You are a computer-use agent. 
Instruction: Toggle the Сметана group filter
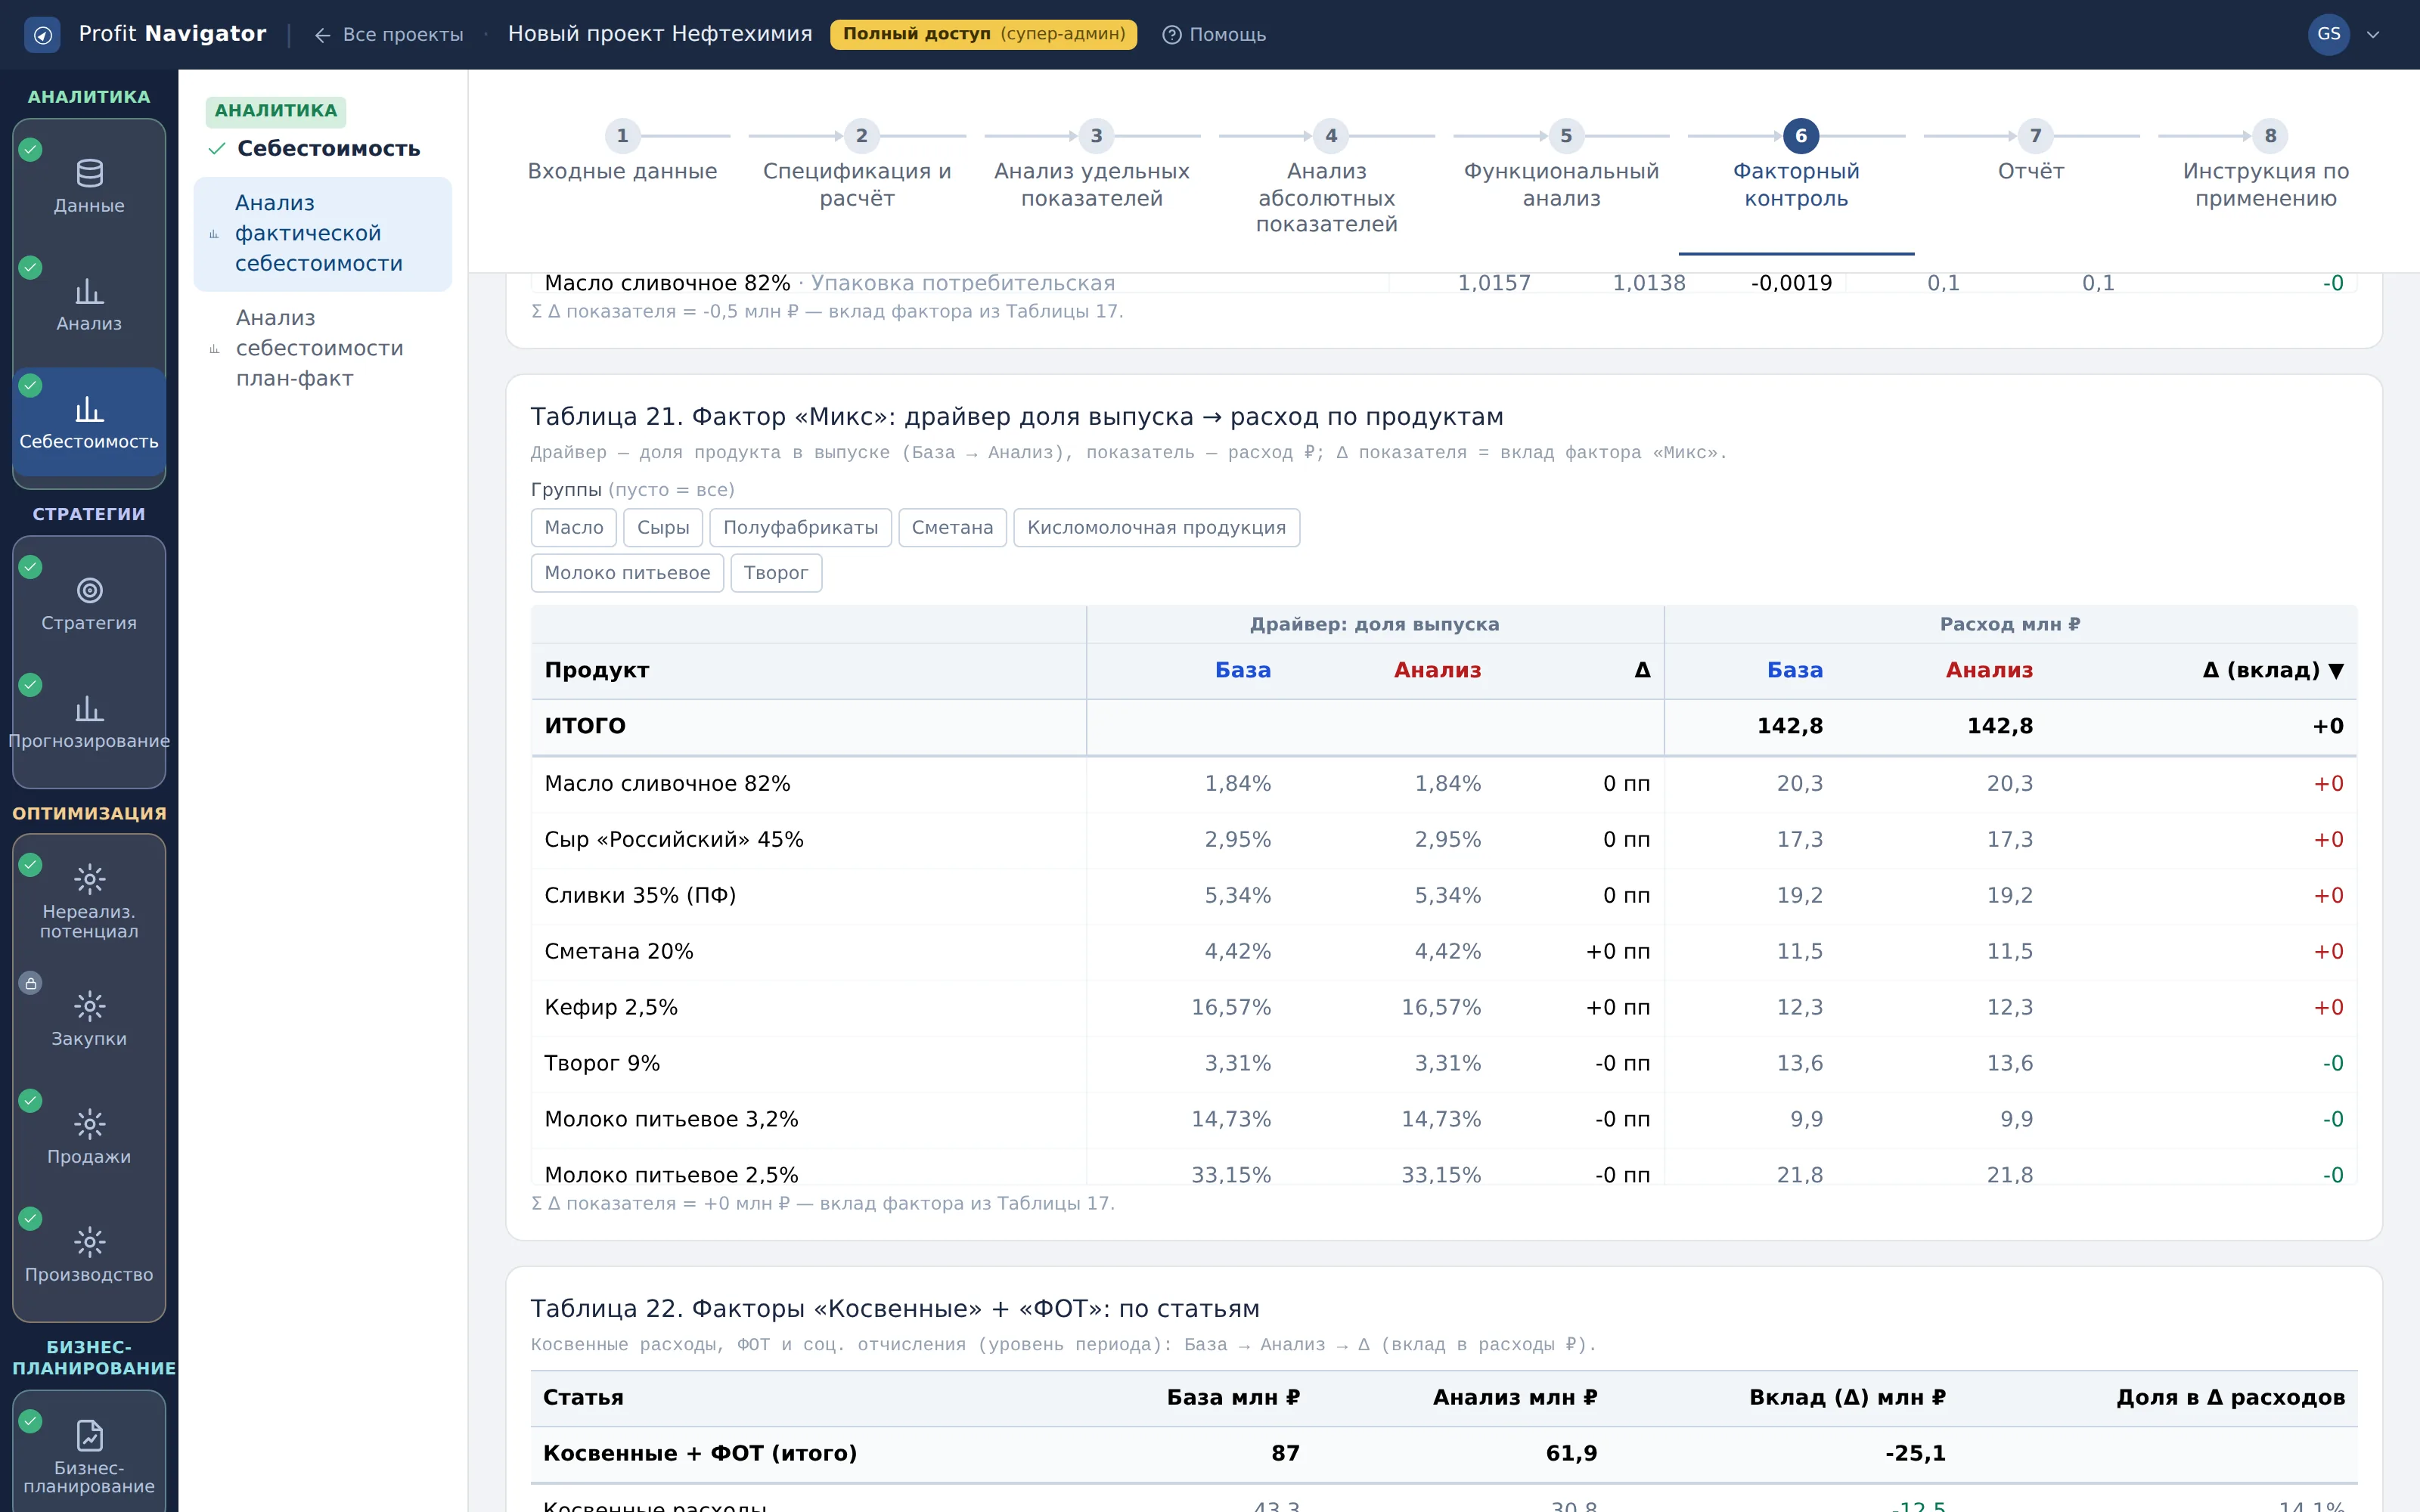pyautogui.click(x=952, y=528)
